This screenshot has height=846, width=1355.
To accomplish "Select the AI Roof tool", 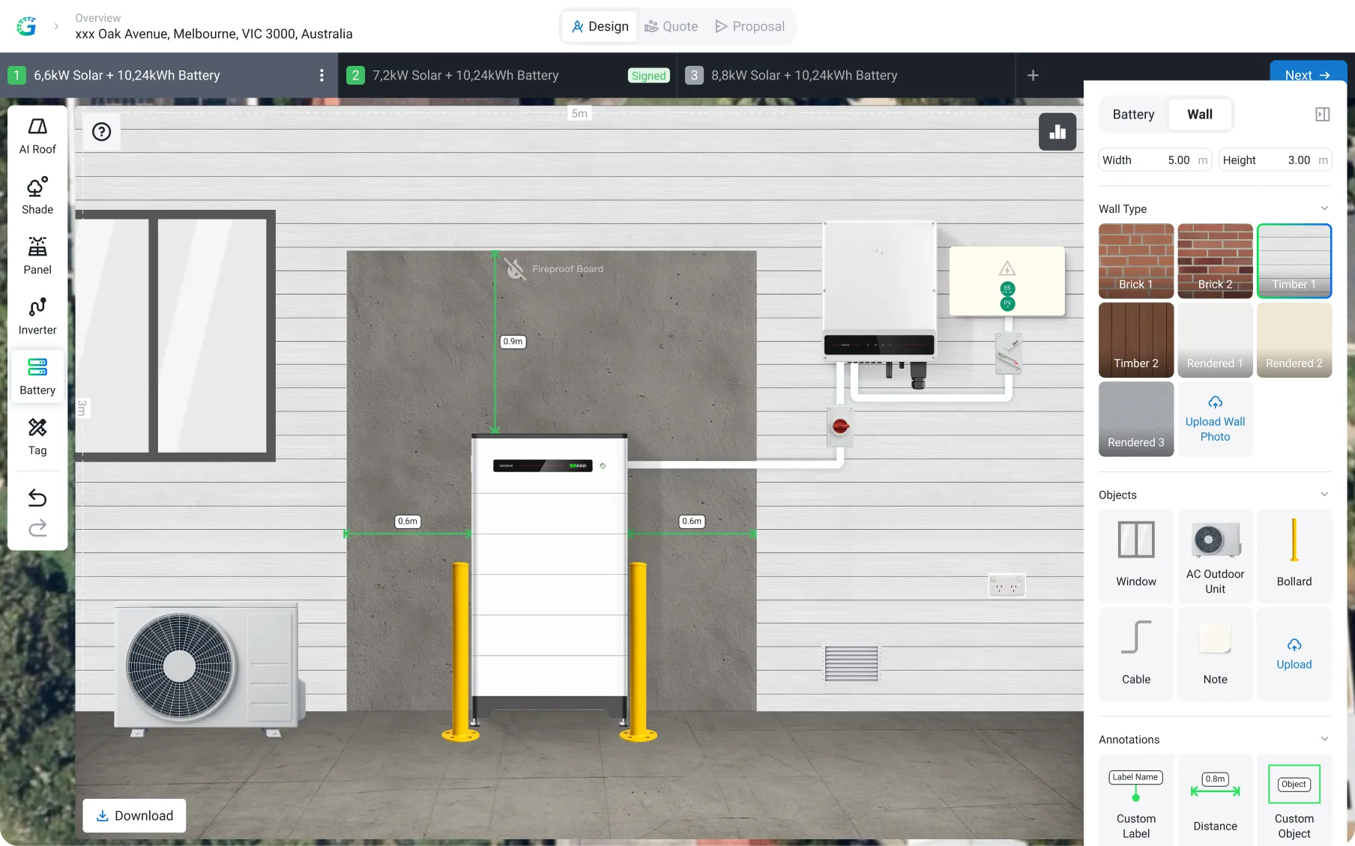I will 37,136.
